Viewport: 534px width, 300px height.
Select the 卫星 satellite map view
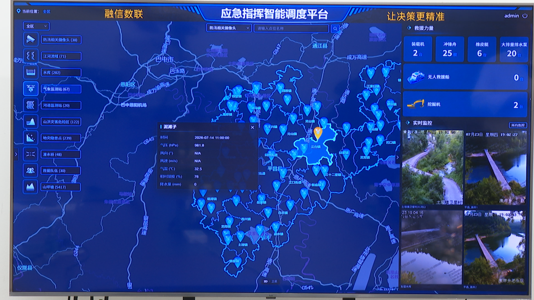(x=275, y=281)
